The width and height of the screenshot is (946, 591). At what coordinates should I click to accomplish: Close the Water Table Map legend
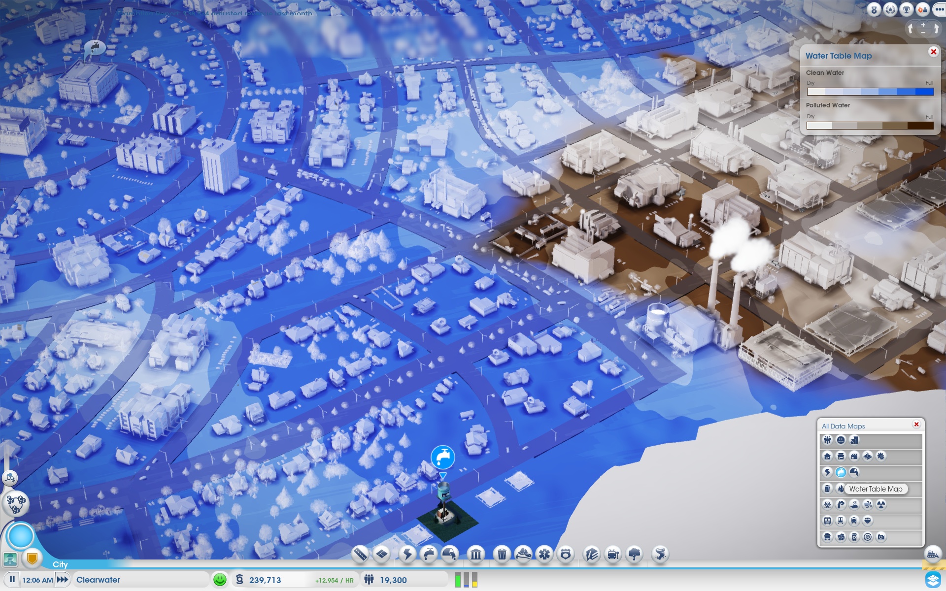[x=933, y=52]
